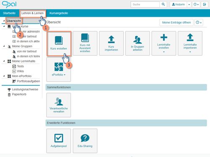Click the OPAL logo
Viewport: 210px width, 157px height.
coord(9,4)
